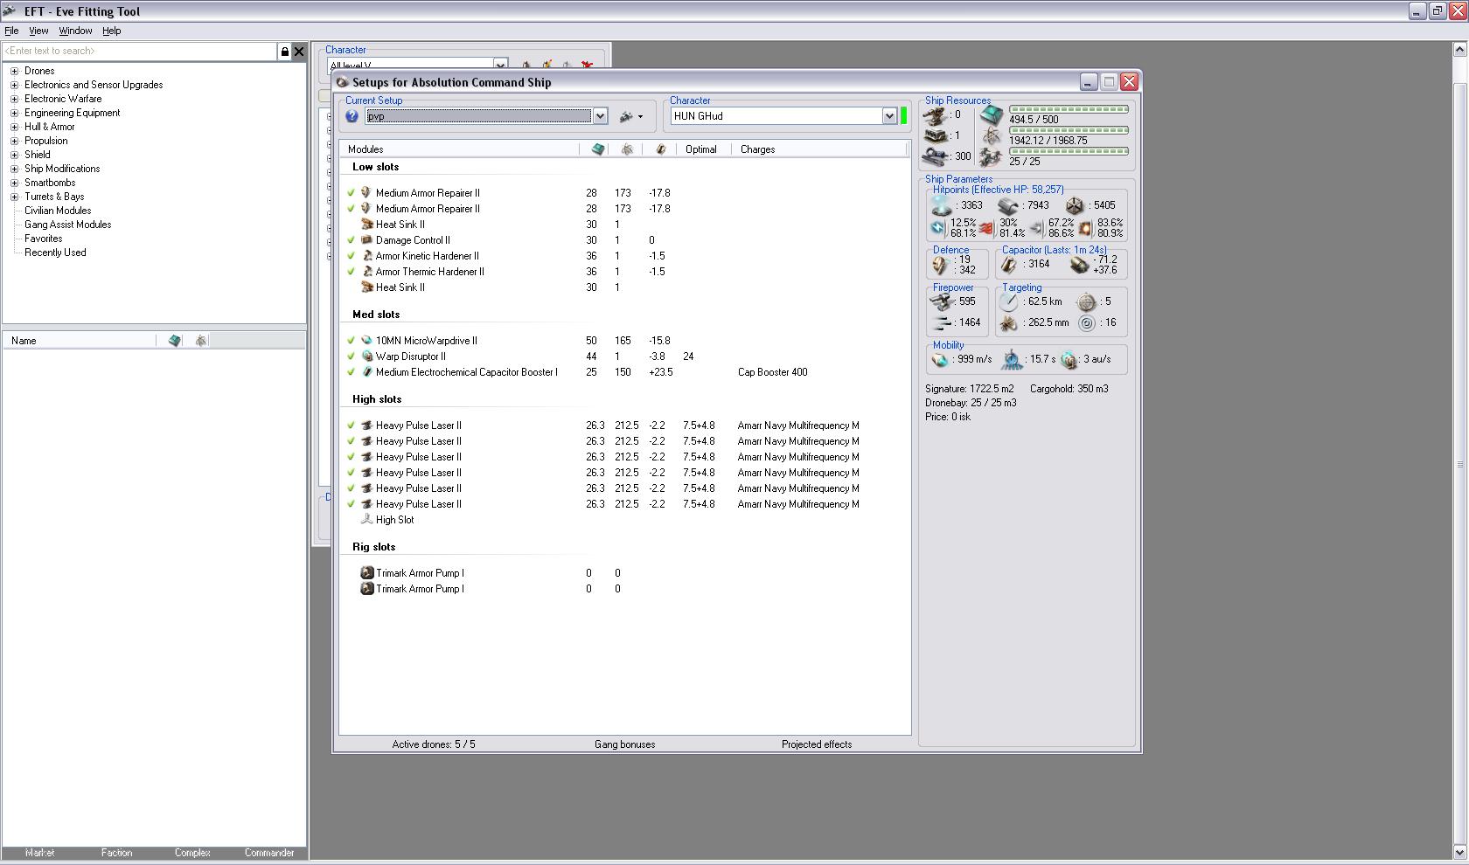1469x865 pixels.
Task: Click the Warp Disruptor II module icon
Action: tap(367, 356)
